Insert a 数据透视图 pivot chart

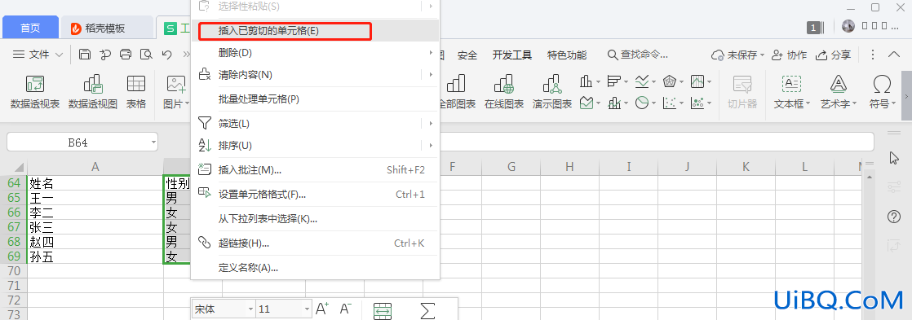click(93, 92)
